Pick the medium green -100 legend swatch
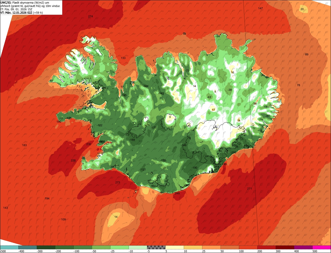This screenshot has height=253, width=331. coord(83,247)
